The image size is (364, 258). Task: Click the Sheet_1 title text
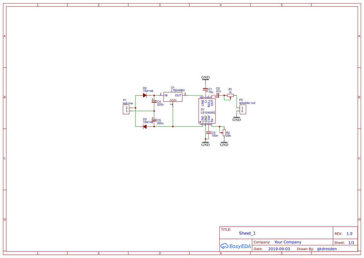point(247,233)
